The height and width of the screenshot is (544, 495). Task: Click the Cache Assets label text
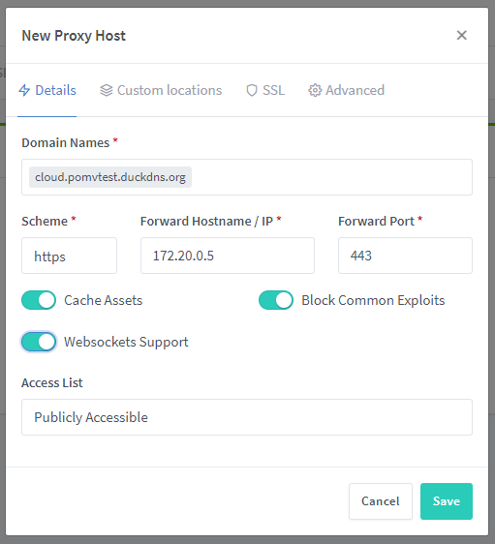pos(104,300)
